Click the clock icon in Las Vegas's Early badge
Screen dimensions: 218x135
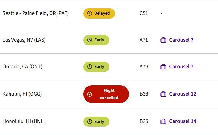(x=89, y=40)
